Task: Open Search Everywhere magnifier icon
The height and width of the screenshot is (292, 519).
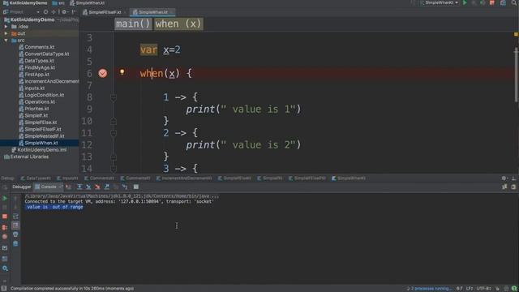Action: (x=514, y=2)
